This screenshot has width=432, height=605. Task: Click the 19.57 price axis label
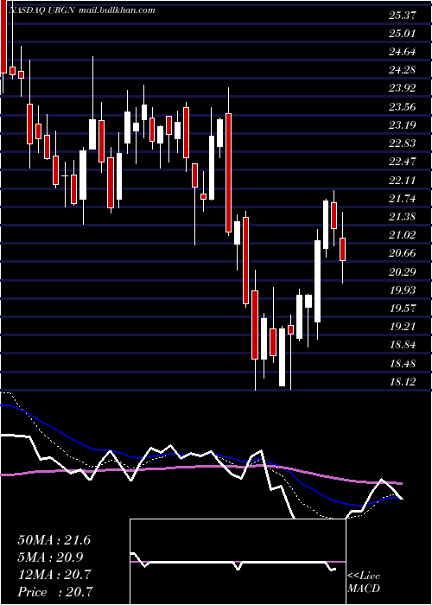(x=403, y=308)
